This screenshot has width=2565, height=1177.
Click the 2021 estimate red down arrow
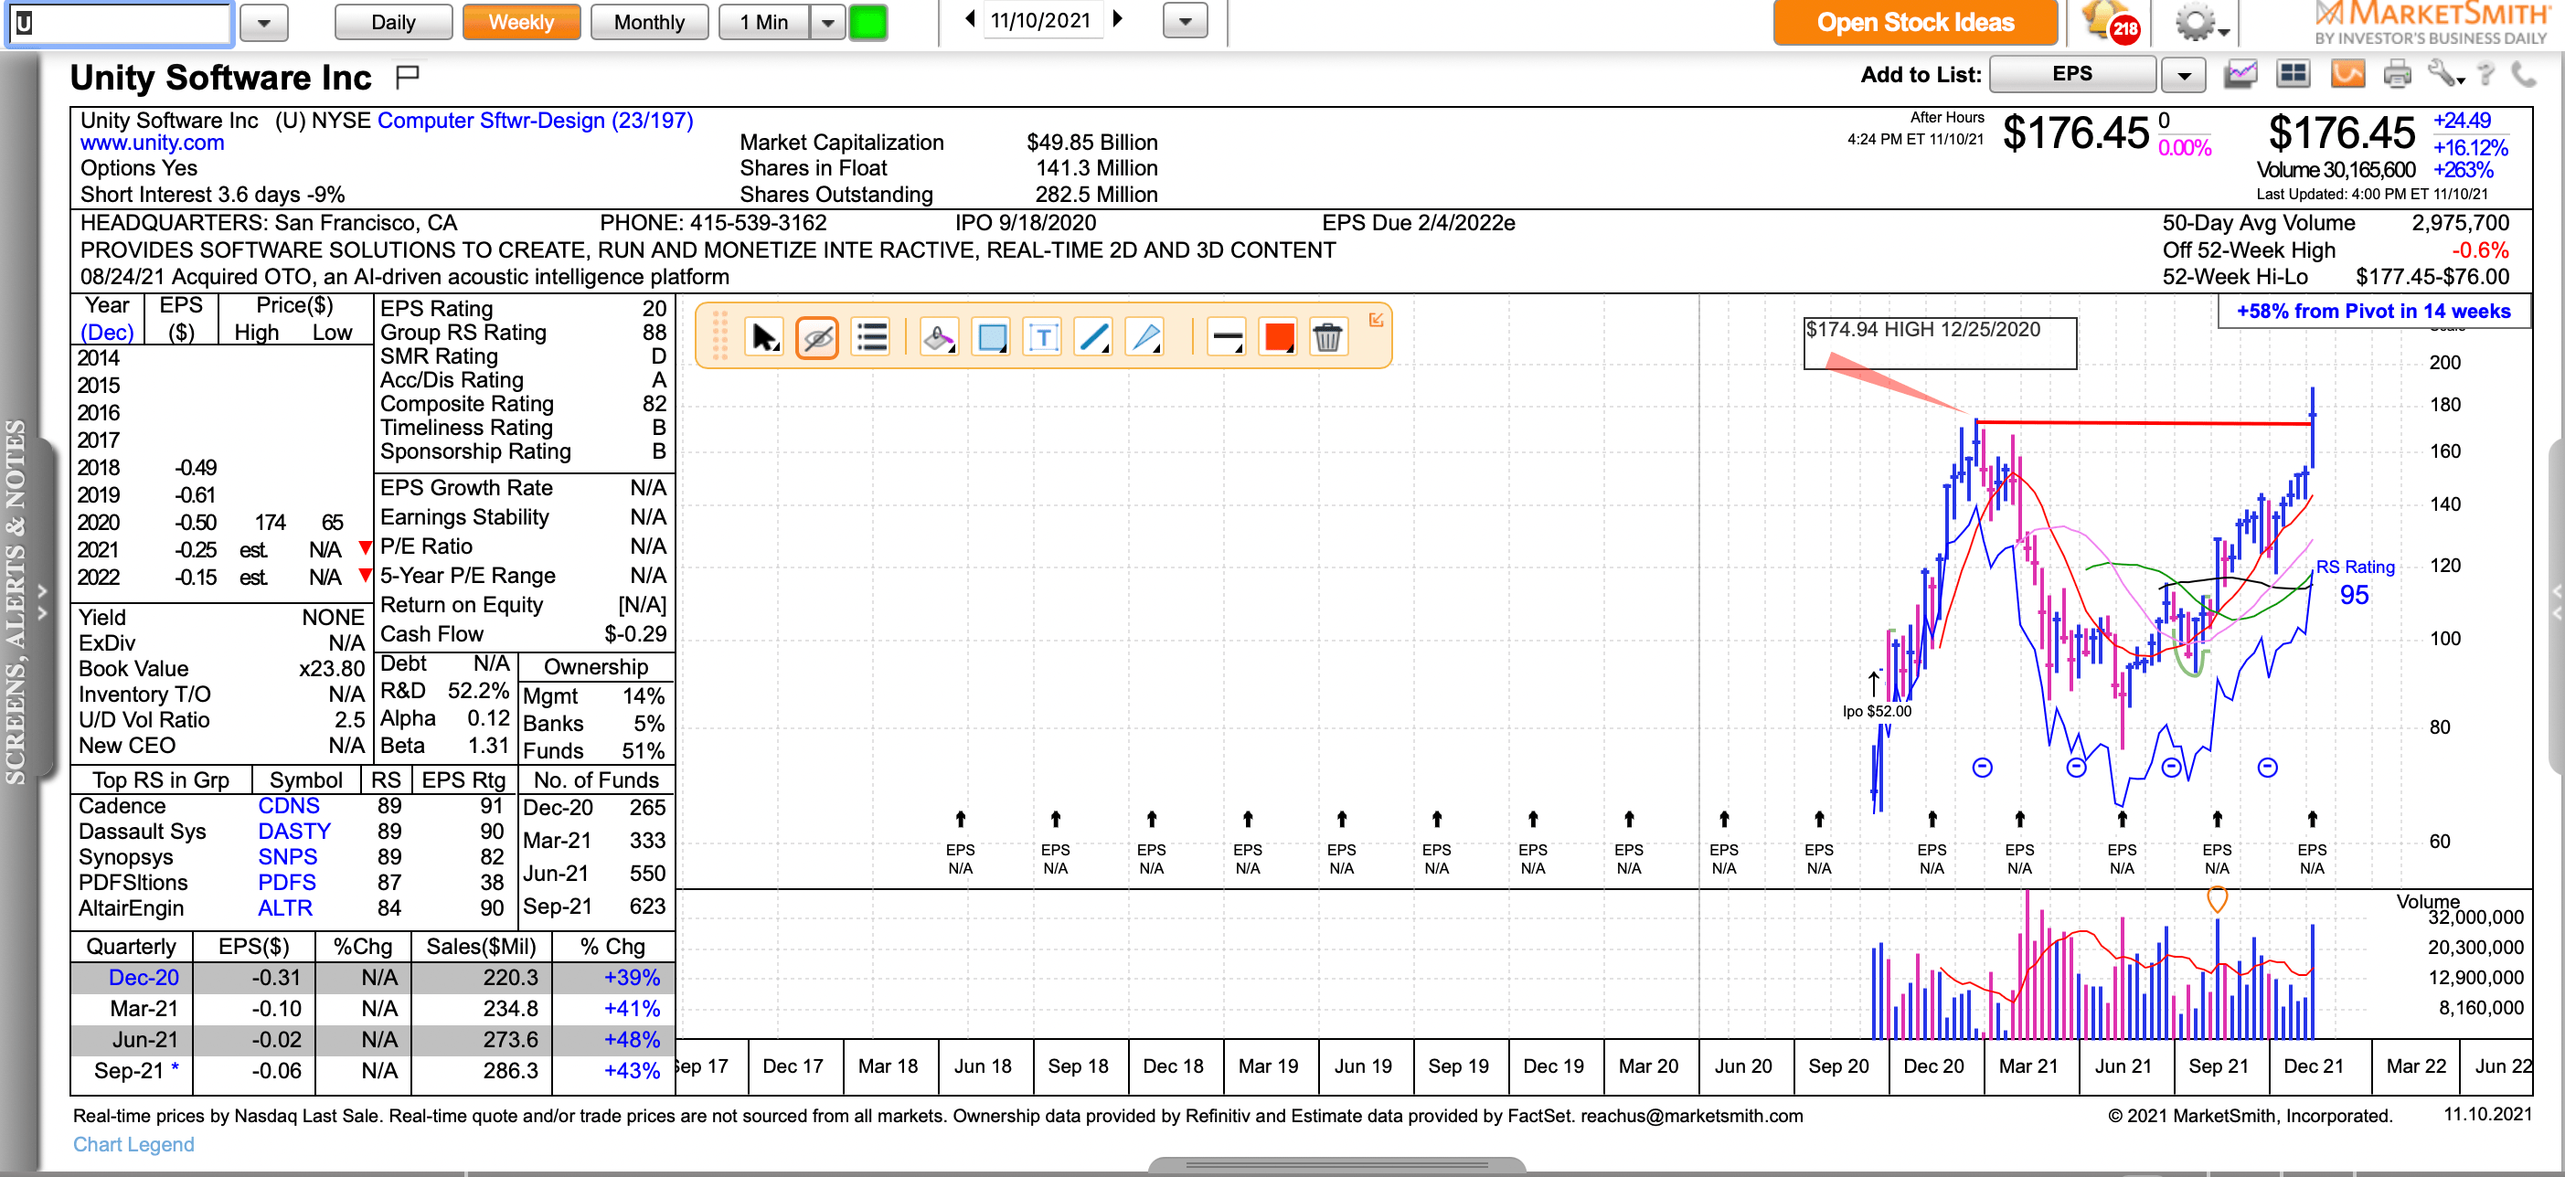point(365,547)
